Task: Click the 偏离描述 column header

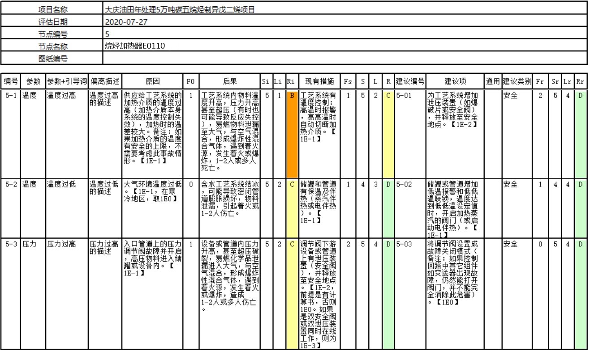Action: point(105,81)
